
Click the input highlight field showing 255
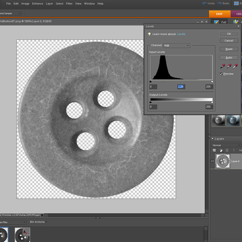point(209,87)
